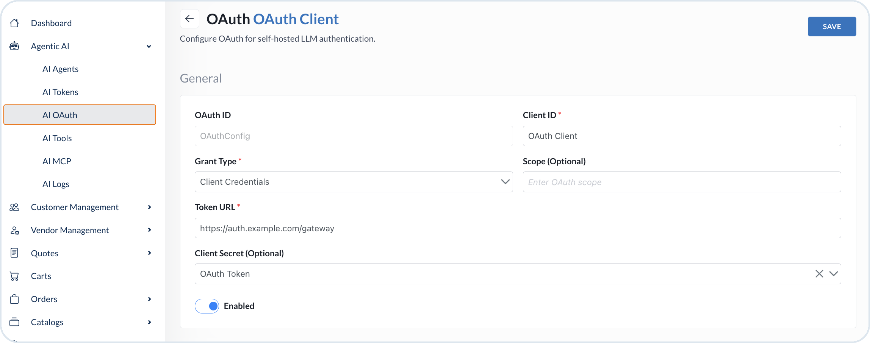Click the Client ID input field

(682, 136)
